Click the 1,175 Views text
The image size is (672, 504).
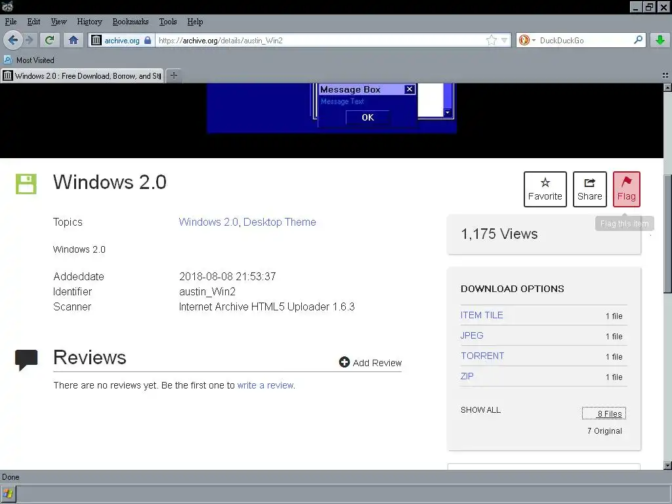[x=499, y=234]
